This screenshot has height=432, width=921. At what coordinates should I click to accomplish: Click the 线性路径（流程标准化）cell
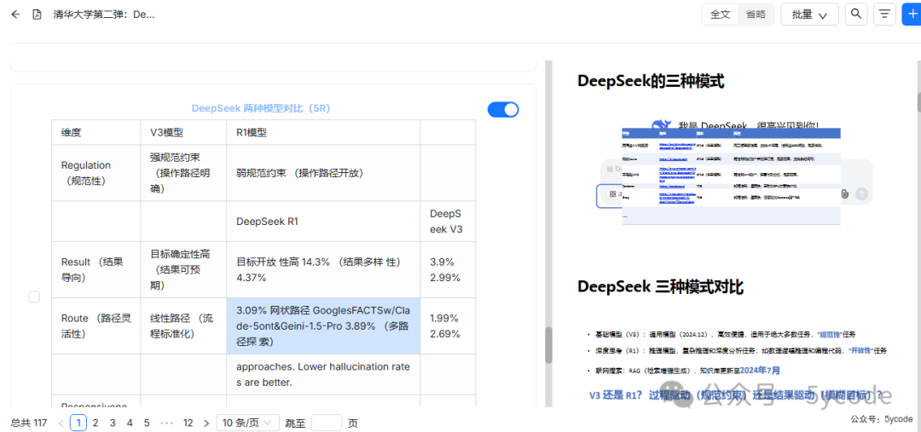point(183,325)
